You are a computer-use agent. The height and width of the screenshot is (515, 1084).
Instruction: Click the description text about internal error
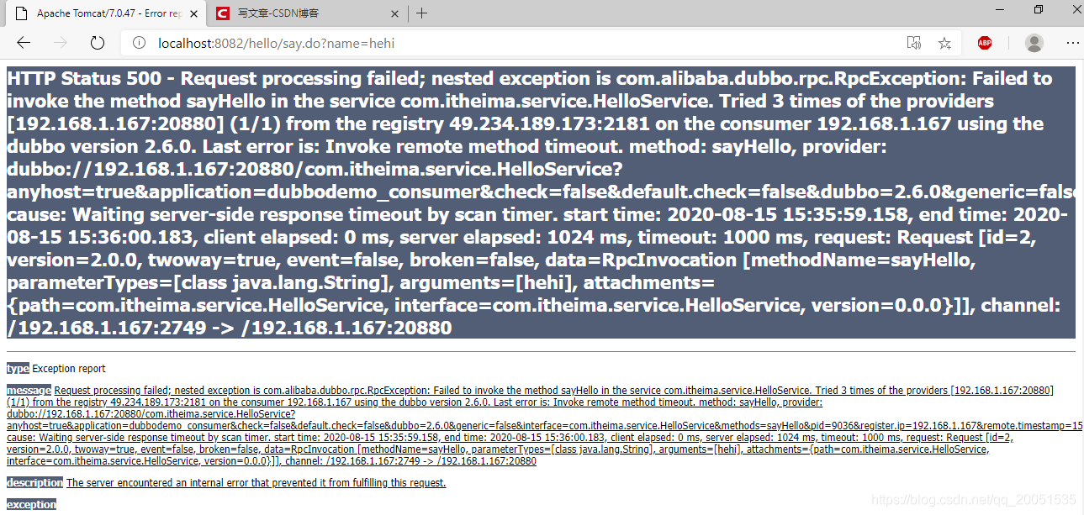256,483
